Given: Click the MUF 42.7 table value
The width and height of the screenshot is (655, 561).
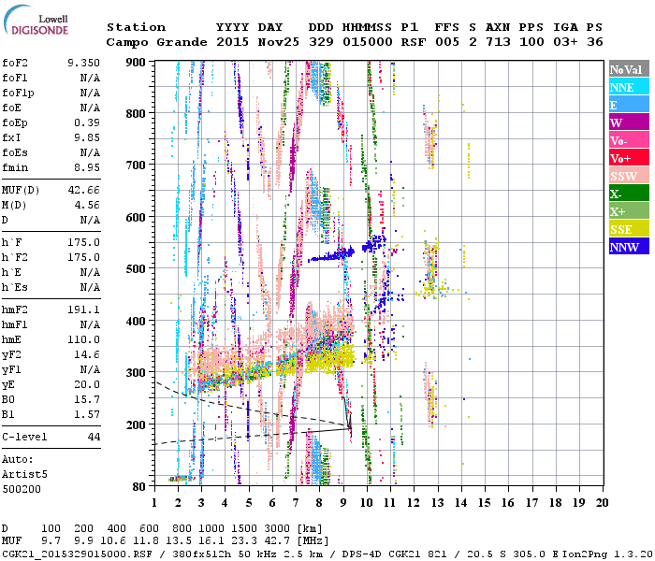Looking at the screenshot, I should click(x=277, y=541).
